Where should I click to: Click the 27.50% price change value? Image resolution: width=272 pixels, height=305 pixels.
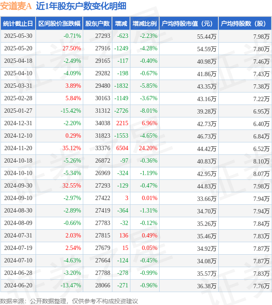tap(72, 49)
